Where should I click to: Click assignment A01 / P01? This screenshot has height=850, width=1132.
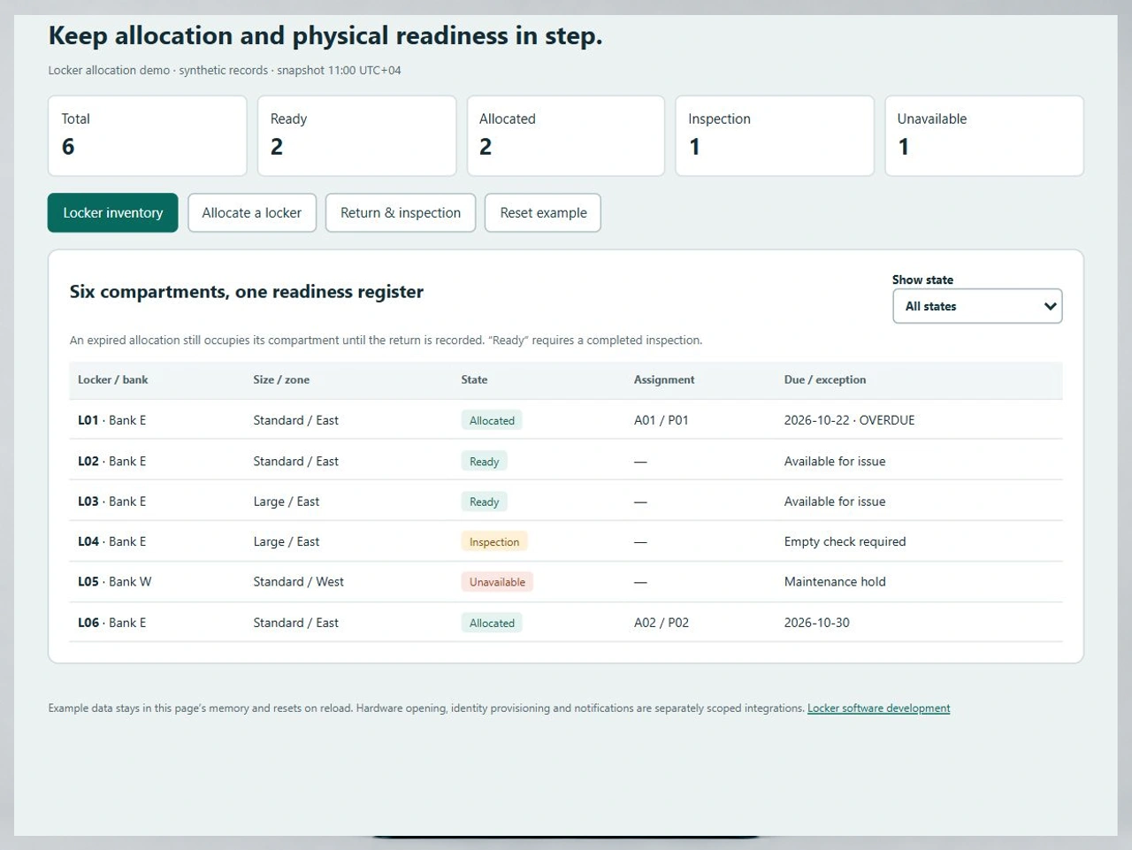662,420
